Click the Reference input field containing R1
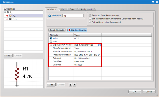The height and width of the screenshot is (97, 159). click(x=73, y=16)
